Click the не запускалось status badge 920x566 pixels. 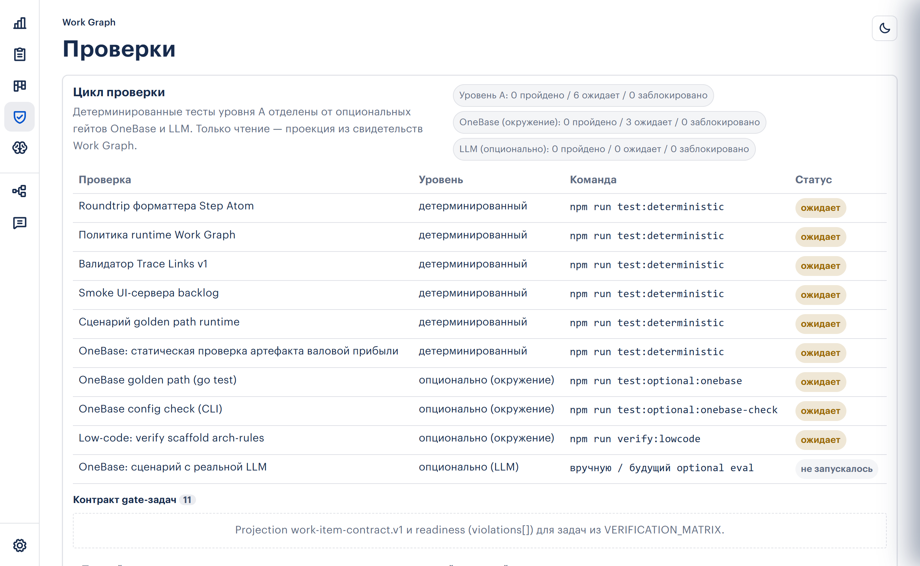836,469
